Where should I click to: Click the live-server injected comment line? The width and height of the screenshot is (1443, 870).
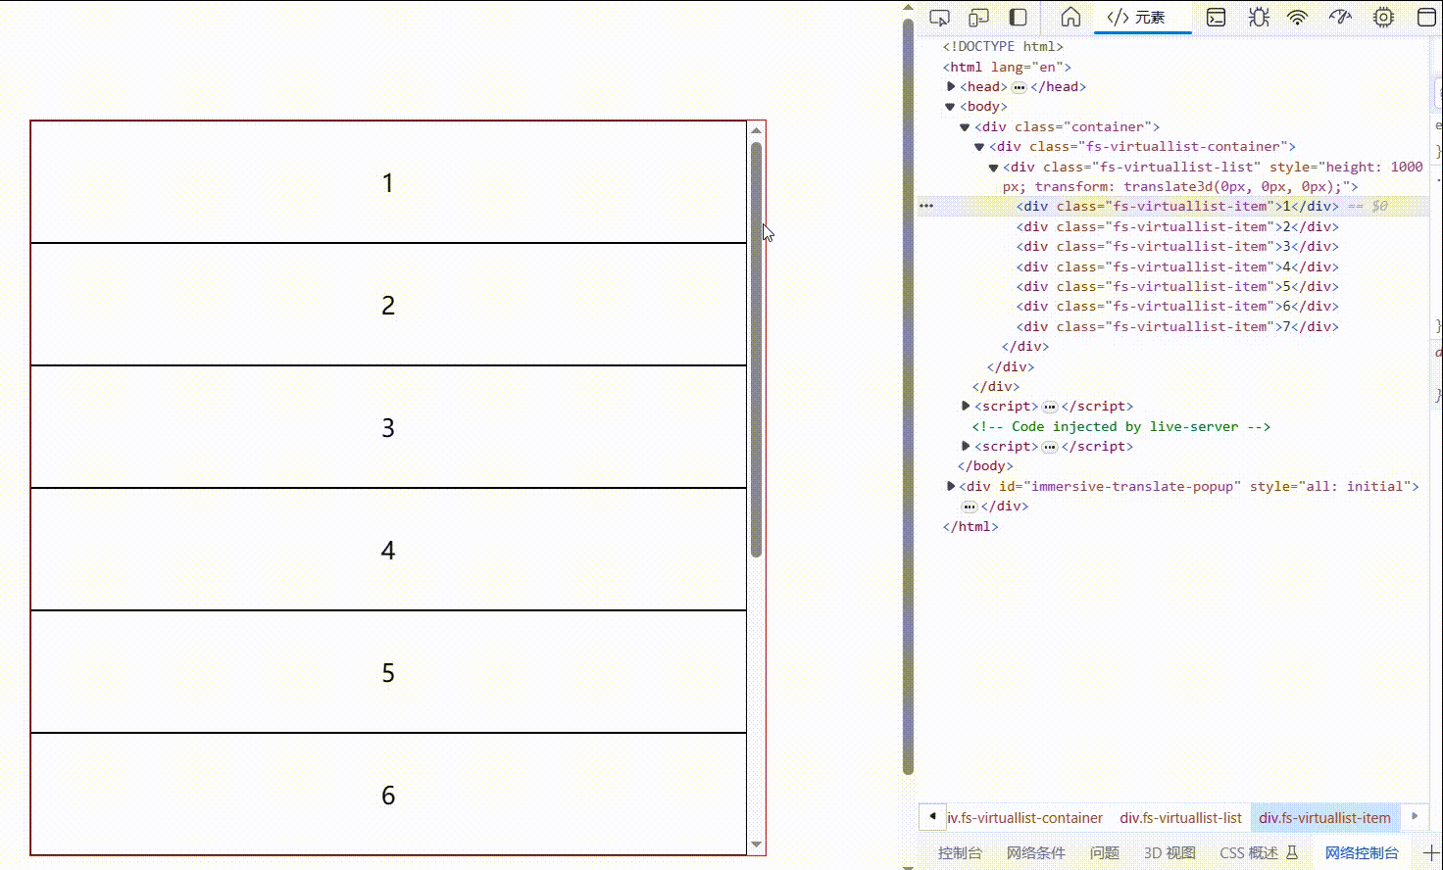point(1121,426)
